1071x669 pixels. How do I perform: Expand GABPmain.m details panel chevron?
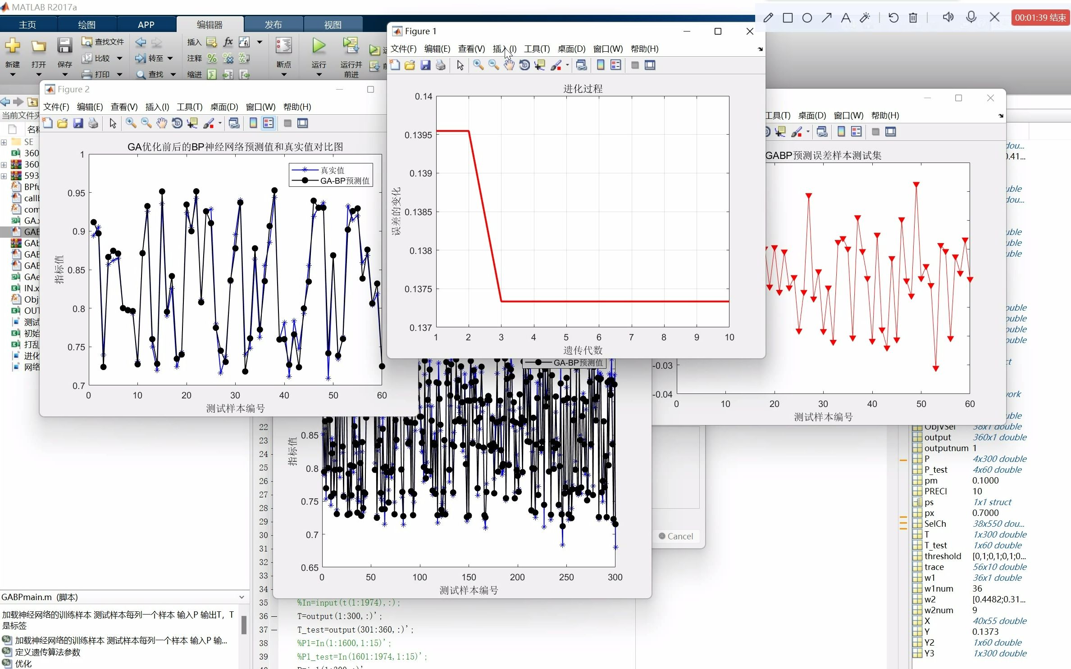242,597
